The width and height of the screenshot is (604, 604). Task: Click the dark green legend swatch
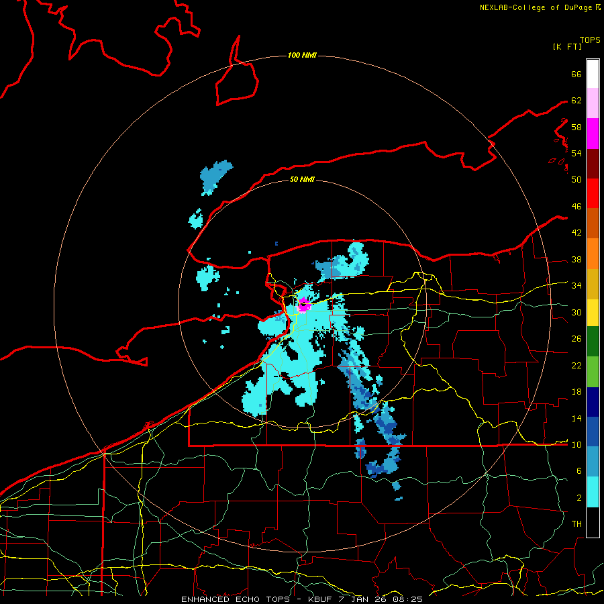593,342
